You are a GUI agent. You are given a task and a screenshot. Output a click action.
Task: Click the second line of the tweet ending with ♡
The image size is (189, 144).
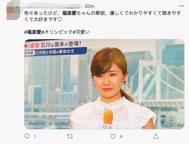pos(43,20)
